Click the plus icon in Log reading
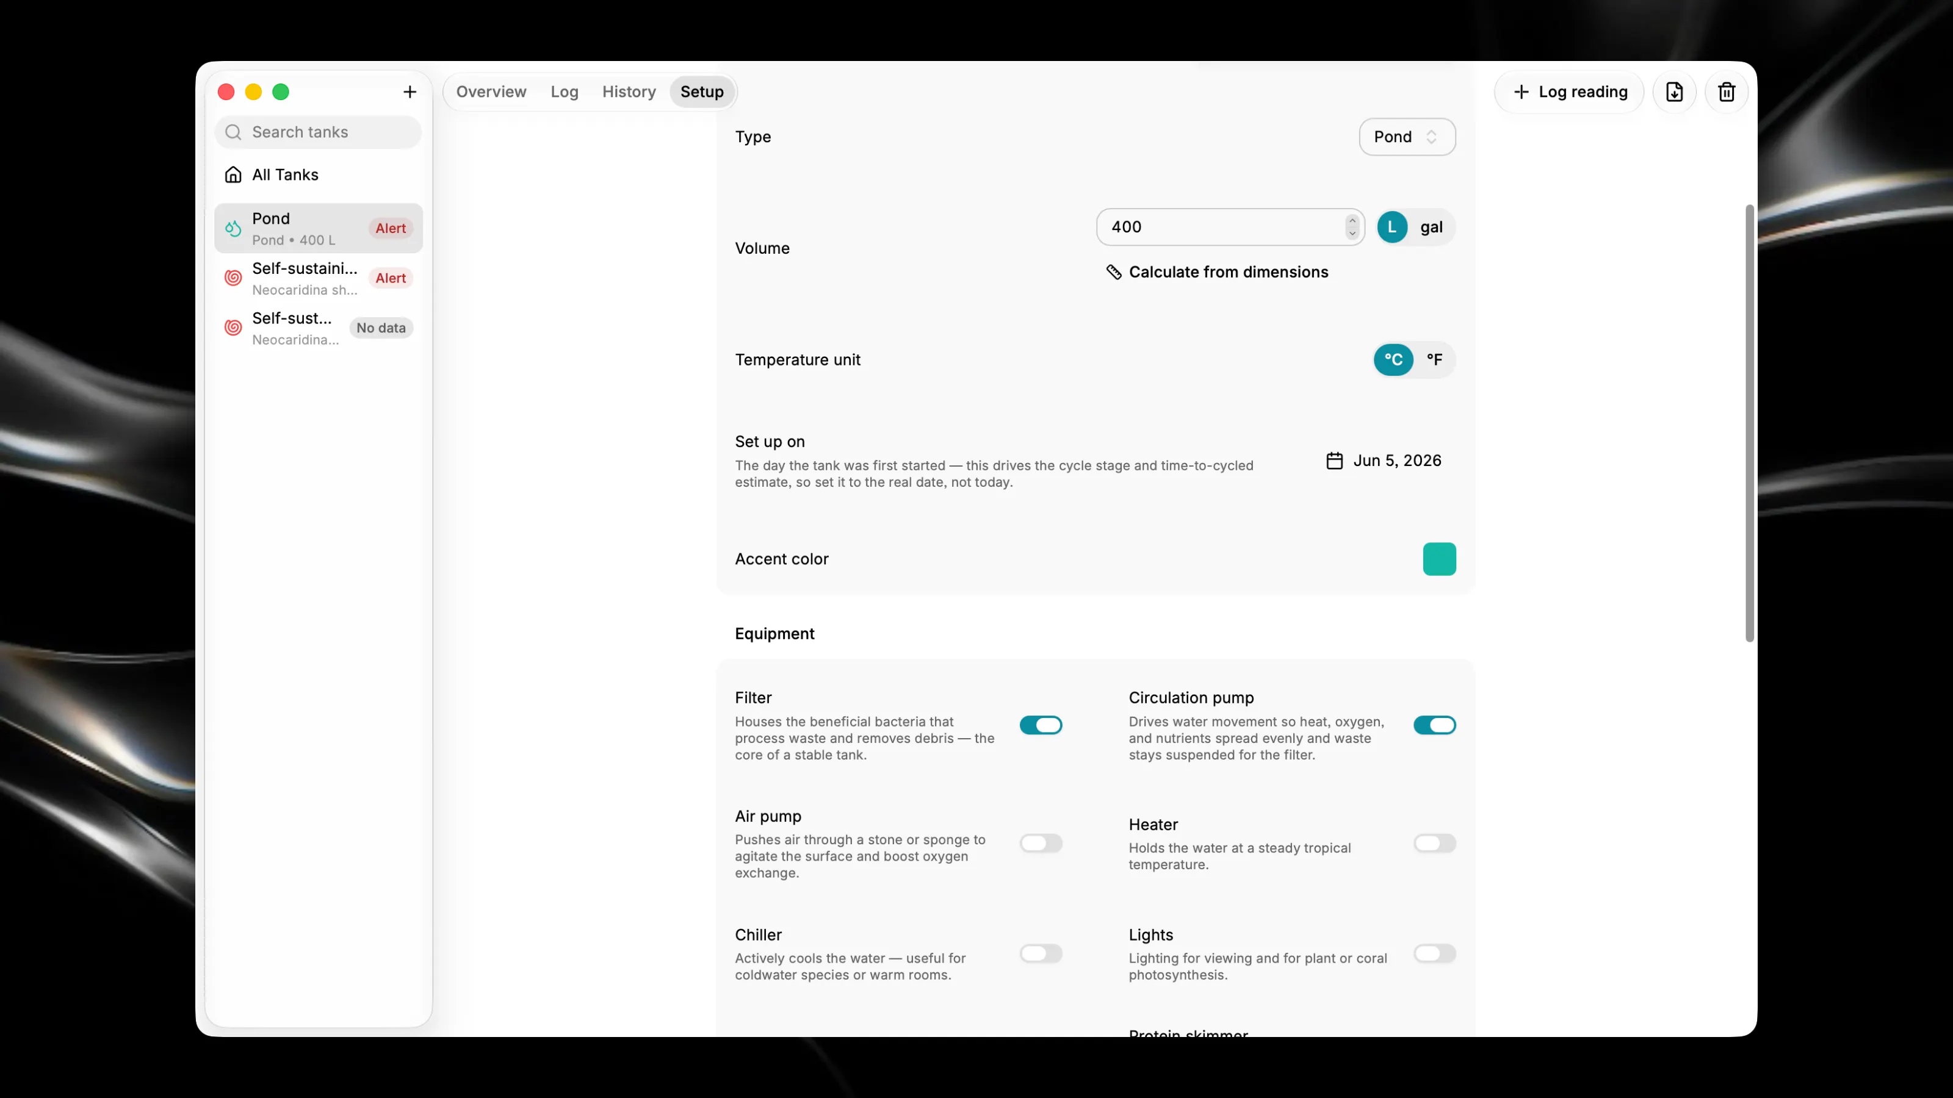1953x1098 pixels. [1521, 91]
